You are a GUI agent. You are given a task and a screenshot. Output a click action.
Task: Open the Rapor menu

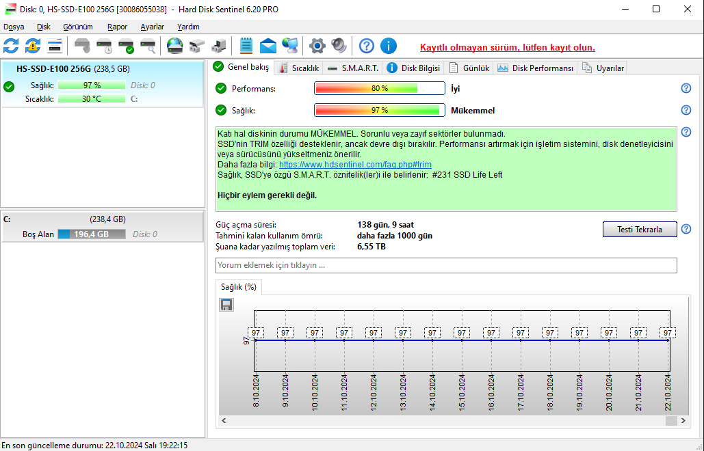(x=117, y=27)
